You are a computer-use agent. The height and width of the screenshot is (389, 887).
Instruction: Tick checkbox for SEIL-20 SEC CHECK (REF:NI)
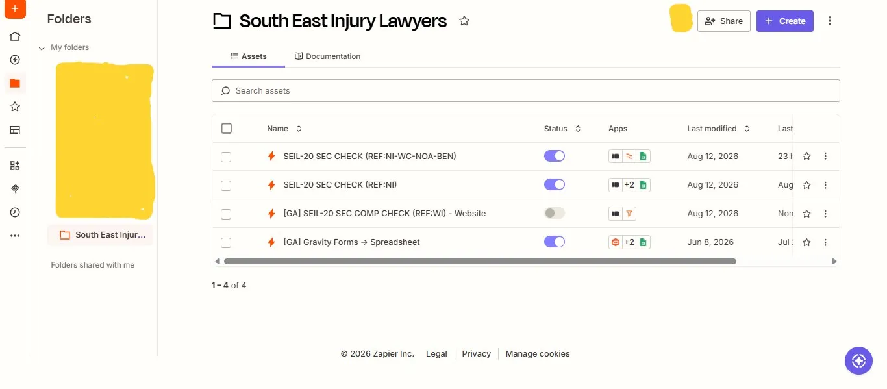coord(226,186)
